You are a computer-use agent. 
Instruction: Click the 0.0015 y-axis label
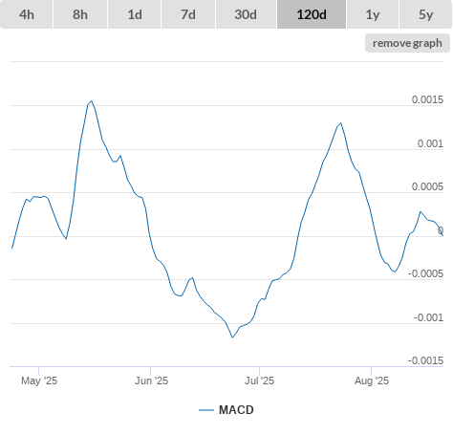[x=427, y=99]
